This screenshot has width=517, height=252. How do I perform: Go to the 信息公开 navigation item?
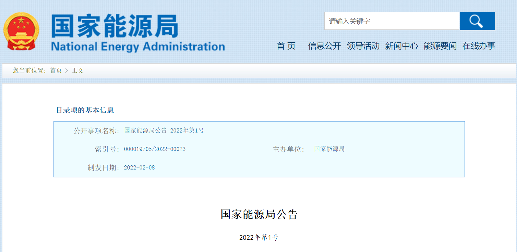click(x=324, y=46)
